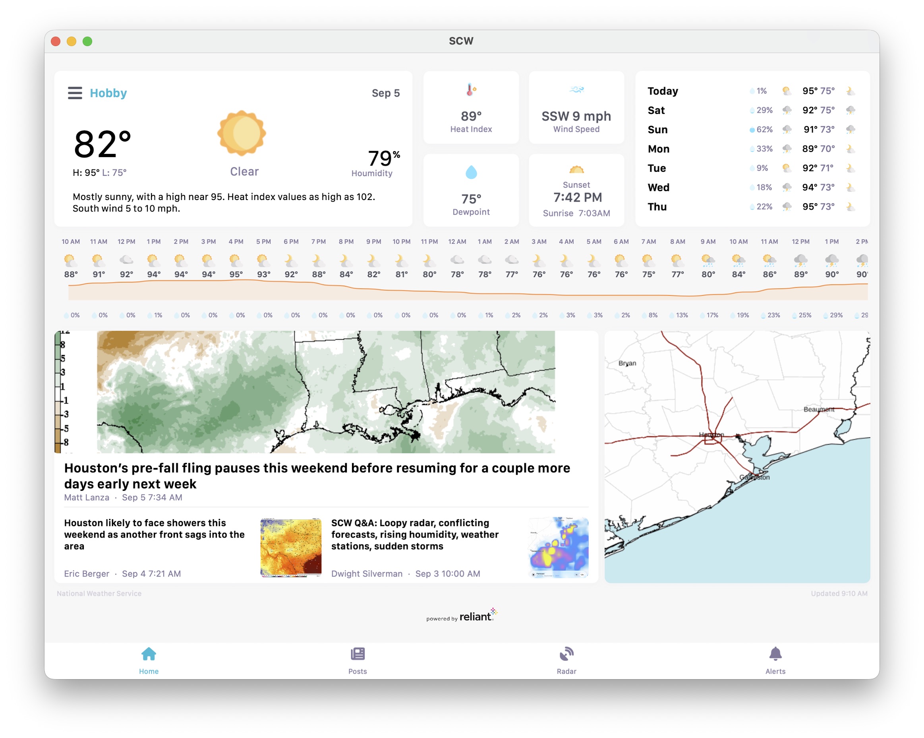Image resolution: width=924 pixels, height=738 pixels.
Task: Click the rainfall anomaly map image
Action: (326, 392)
